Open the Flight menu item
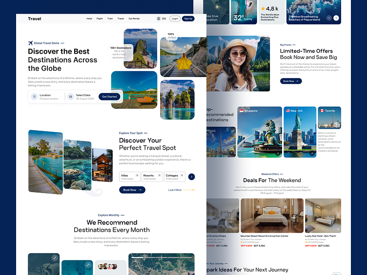Screen dimensions: 367x275 coord(100,19)
